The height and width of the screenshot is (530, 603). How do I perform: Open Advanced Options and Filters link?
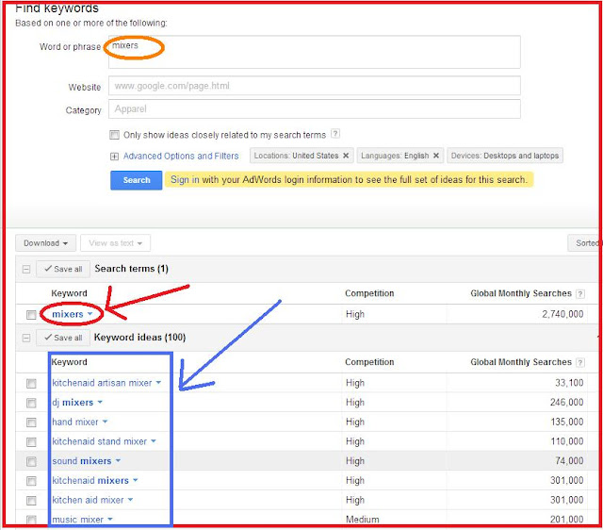[x=181, y=156]
